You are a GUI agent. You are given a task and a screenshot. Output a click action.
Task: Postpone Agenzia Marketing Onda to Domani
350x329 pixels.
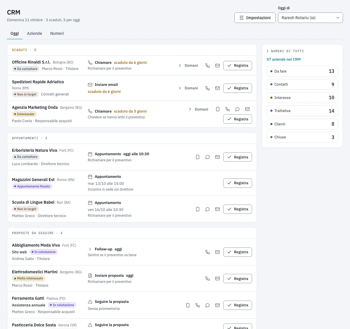(x=199, y=109)
